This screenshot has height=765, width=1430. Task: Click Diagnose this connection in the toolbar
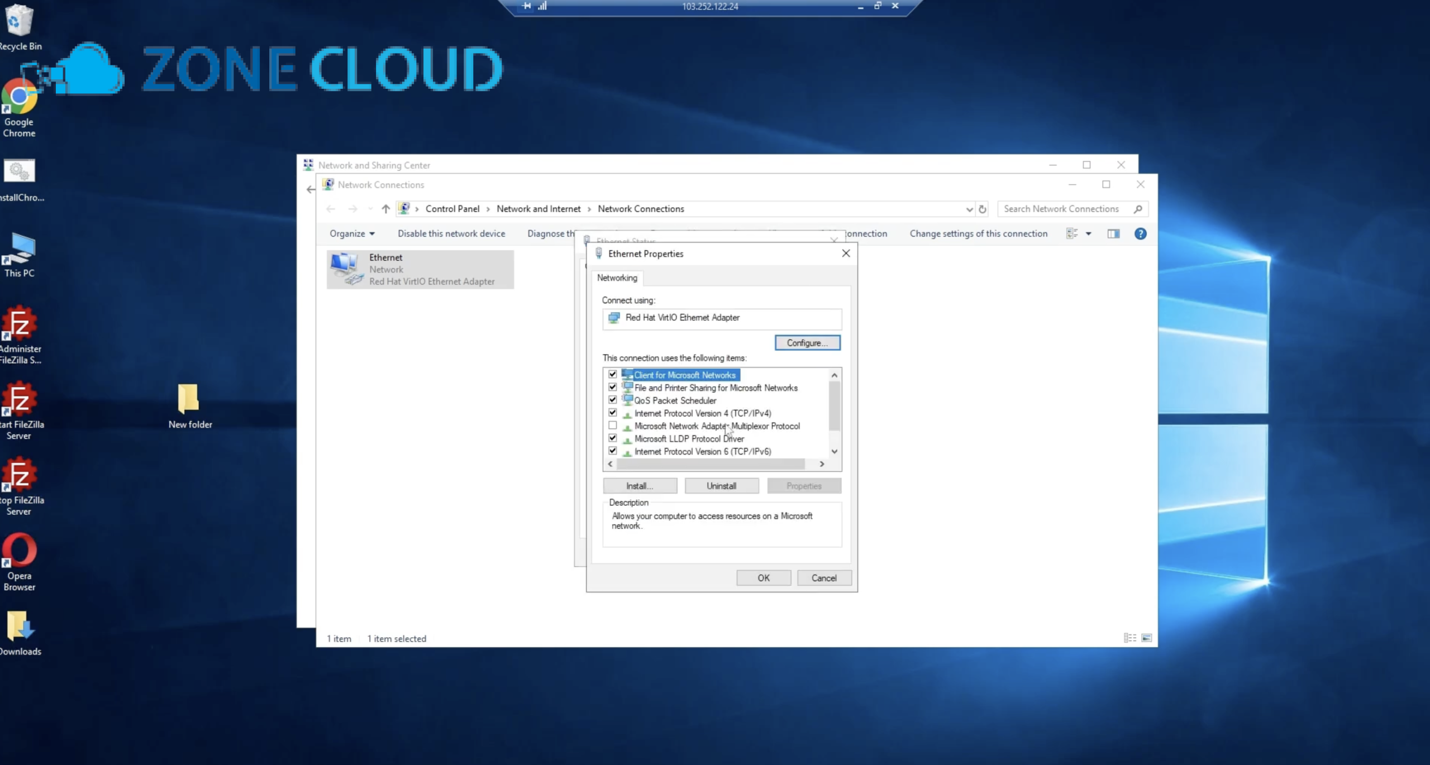(x=551, y=234)
